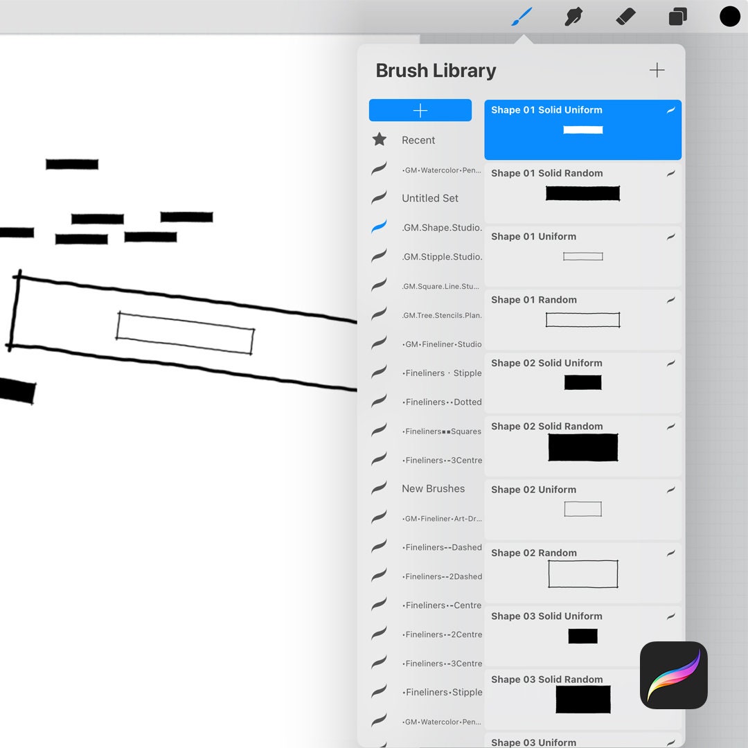Tap the plus at top of Brush Library
The image size is (748, 748).
click(657, 70)
